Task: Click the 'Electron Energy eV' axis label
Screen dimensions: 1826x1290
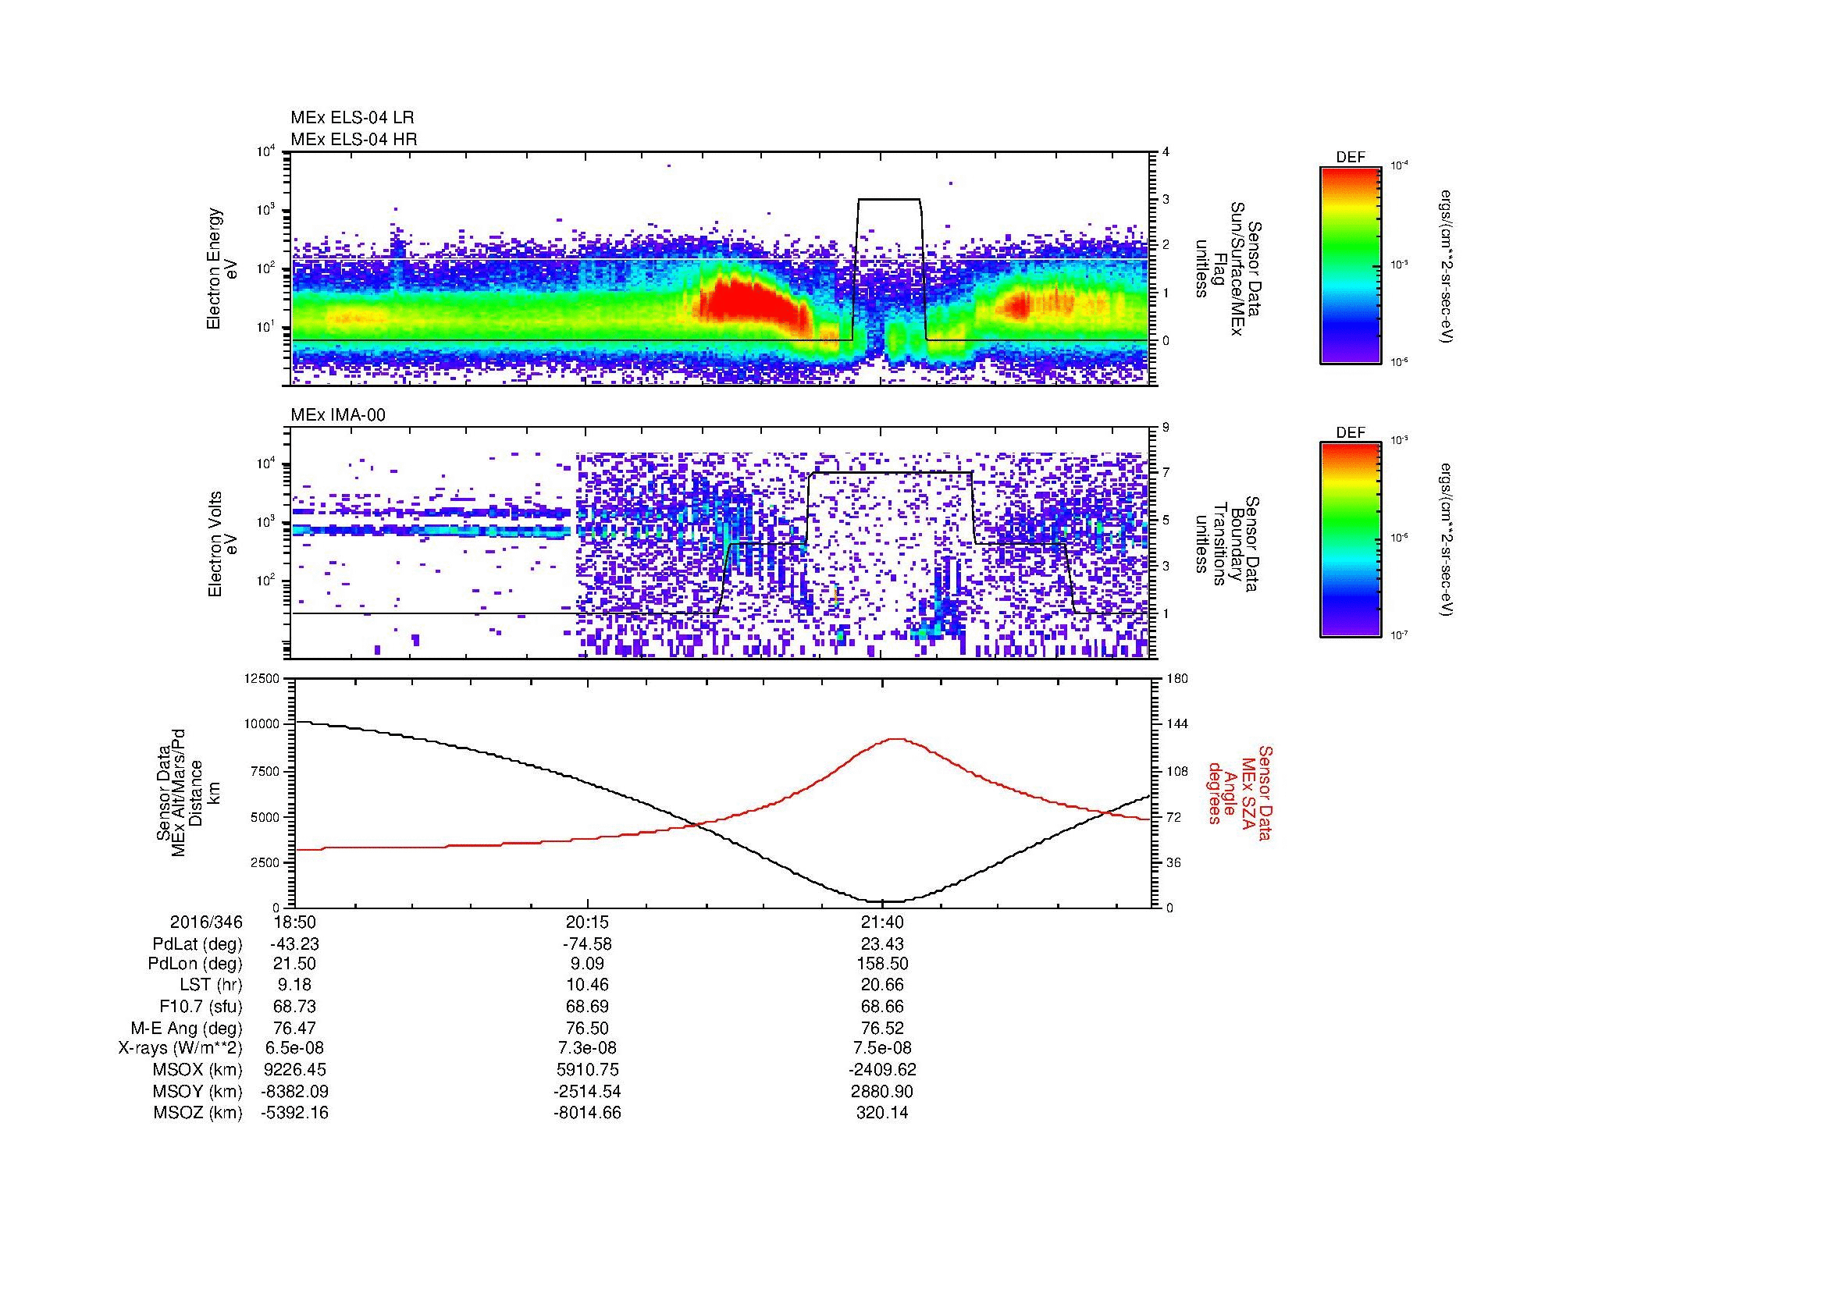Action: tap(222, 268)
